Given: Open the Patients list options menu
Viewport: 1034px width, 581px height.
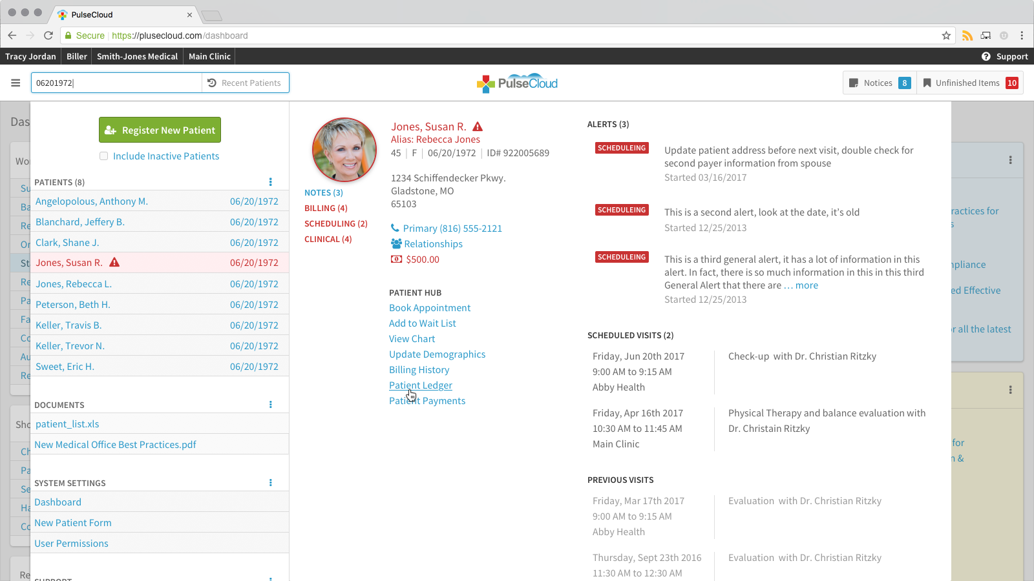Looking at the screenshot, I should click(x=271, y=182).
